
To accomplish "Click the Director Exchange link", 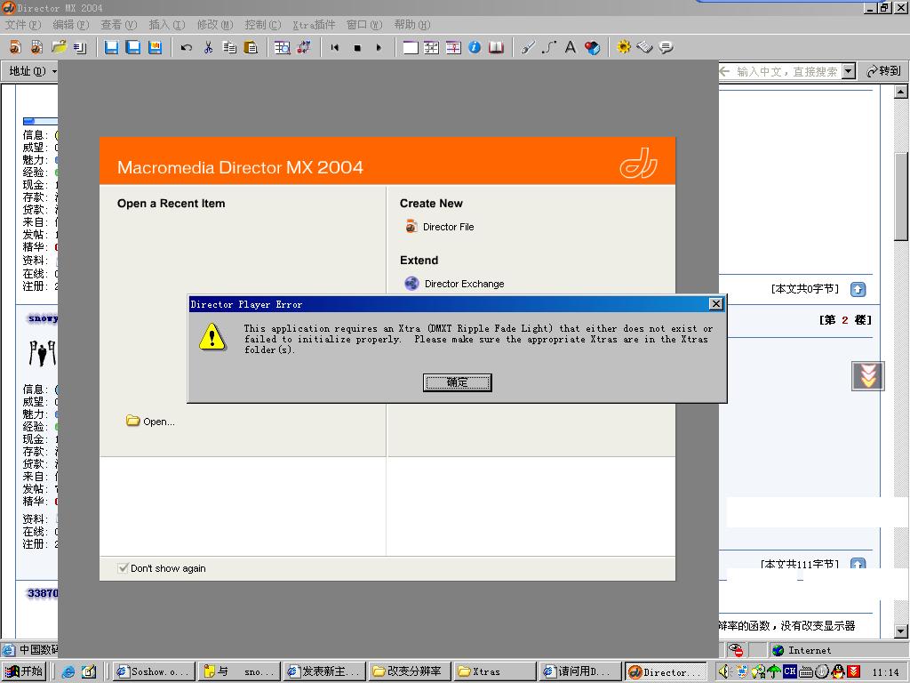I will 464,284.
